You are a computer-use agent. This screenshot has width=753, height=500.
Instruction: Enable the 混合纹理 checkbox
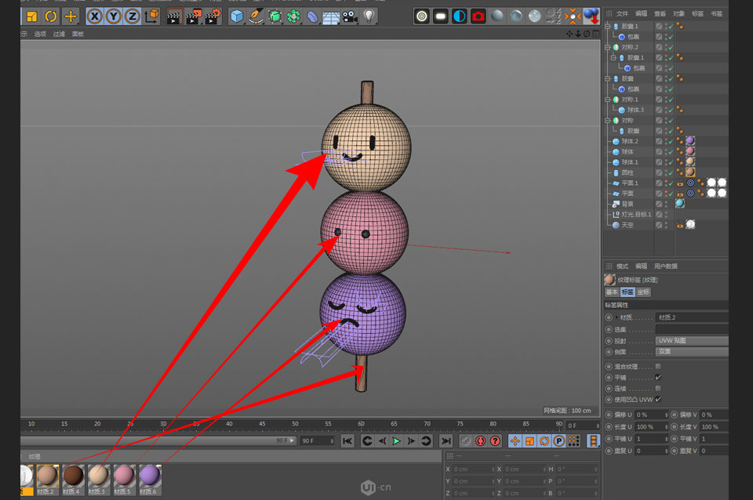(x=658, y=366)
